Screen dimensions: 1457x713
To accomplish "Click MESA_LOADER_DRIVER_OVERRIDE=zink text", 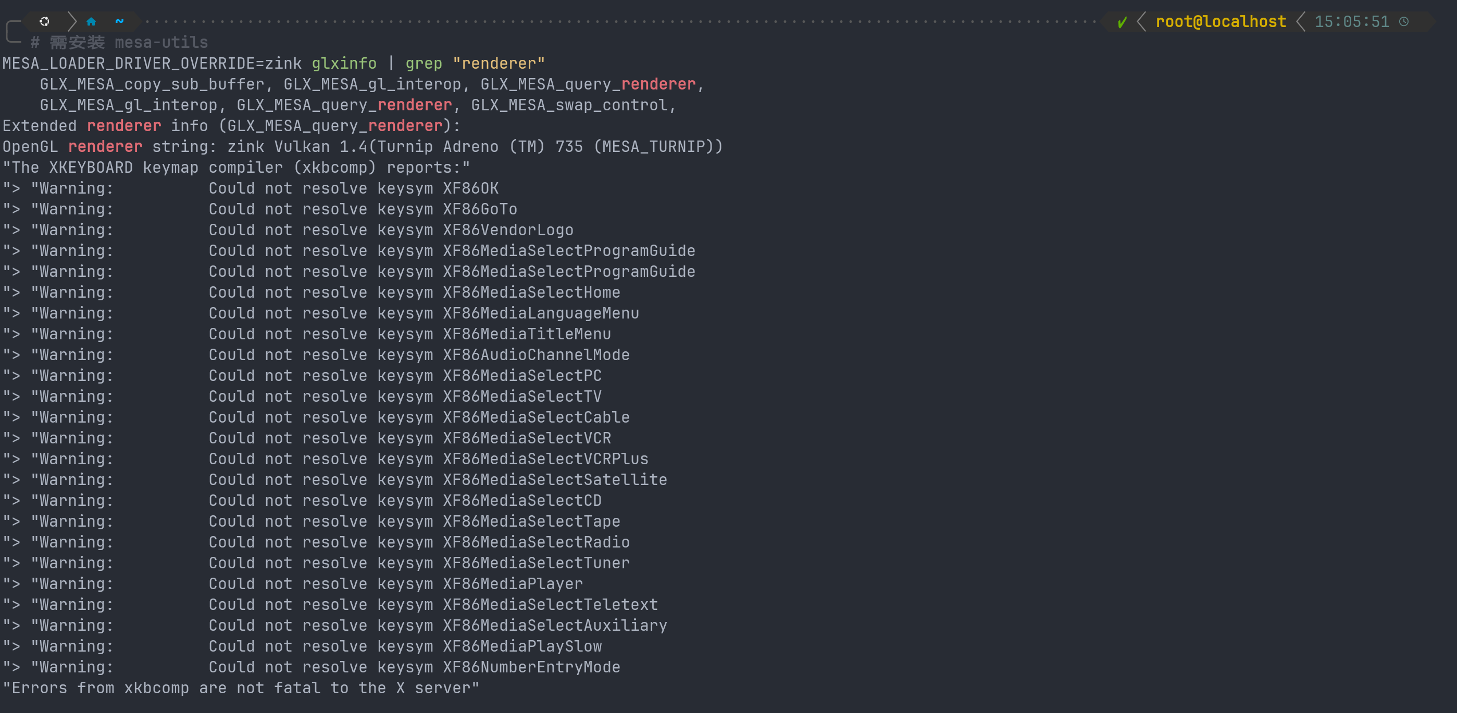I will point(152,63).
